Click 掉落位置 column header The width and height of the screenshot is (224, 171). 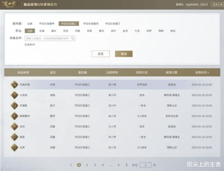(171, 72)
